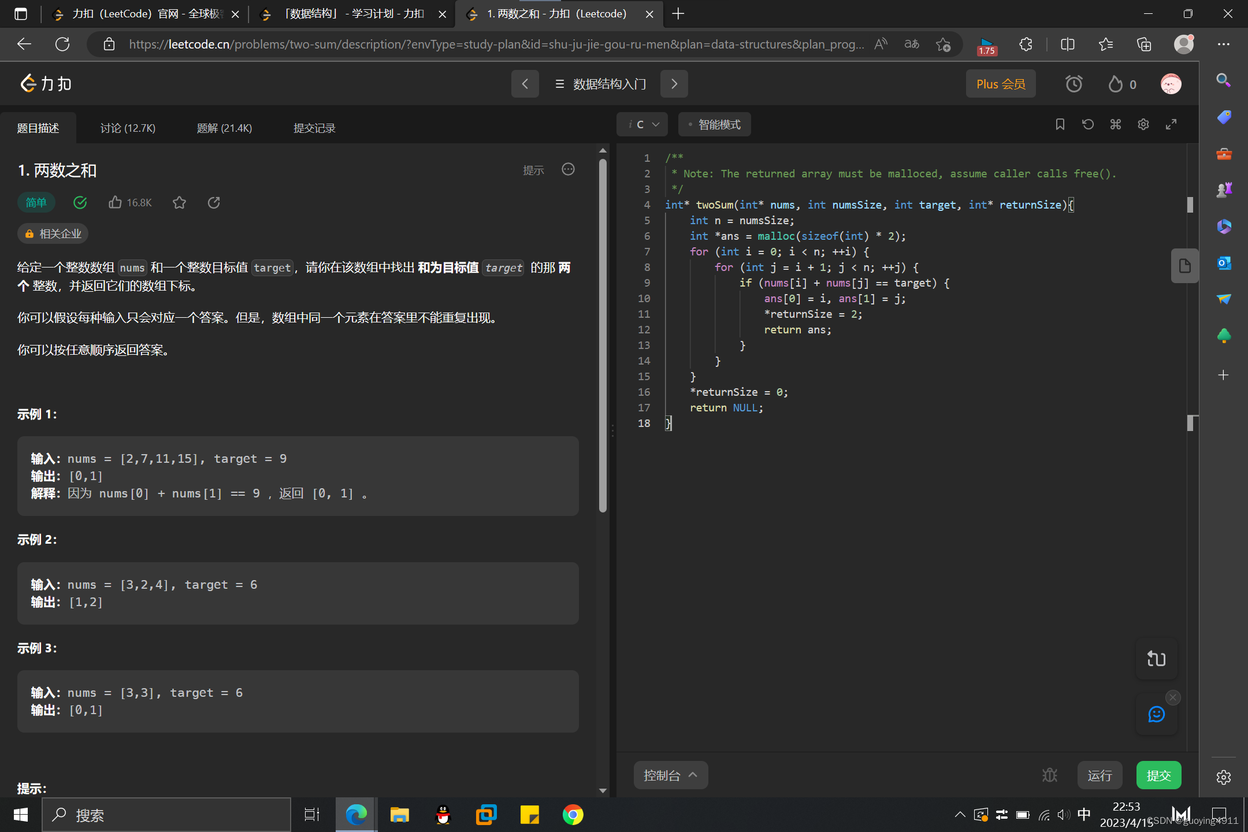Click the 运行 run button

1099,775
